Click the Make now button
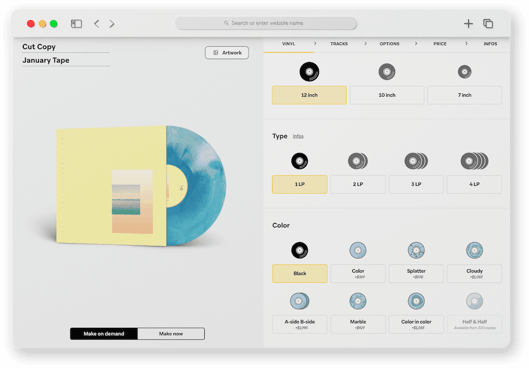529x368 pixels. coord(171,334)
